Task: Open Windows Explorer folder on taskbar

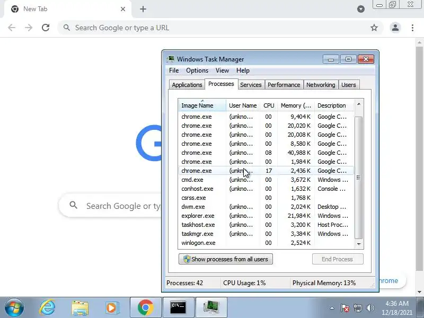Action: 80,308
